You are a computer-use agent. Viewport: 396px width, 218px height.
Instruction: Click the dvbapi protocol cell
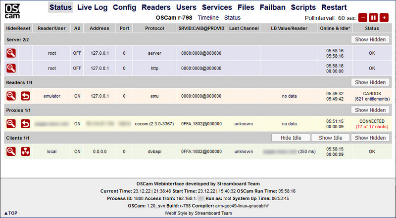154,151
